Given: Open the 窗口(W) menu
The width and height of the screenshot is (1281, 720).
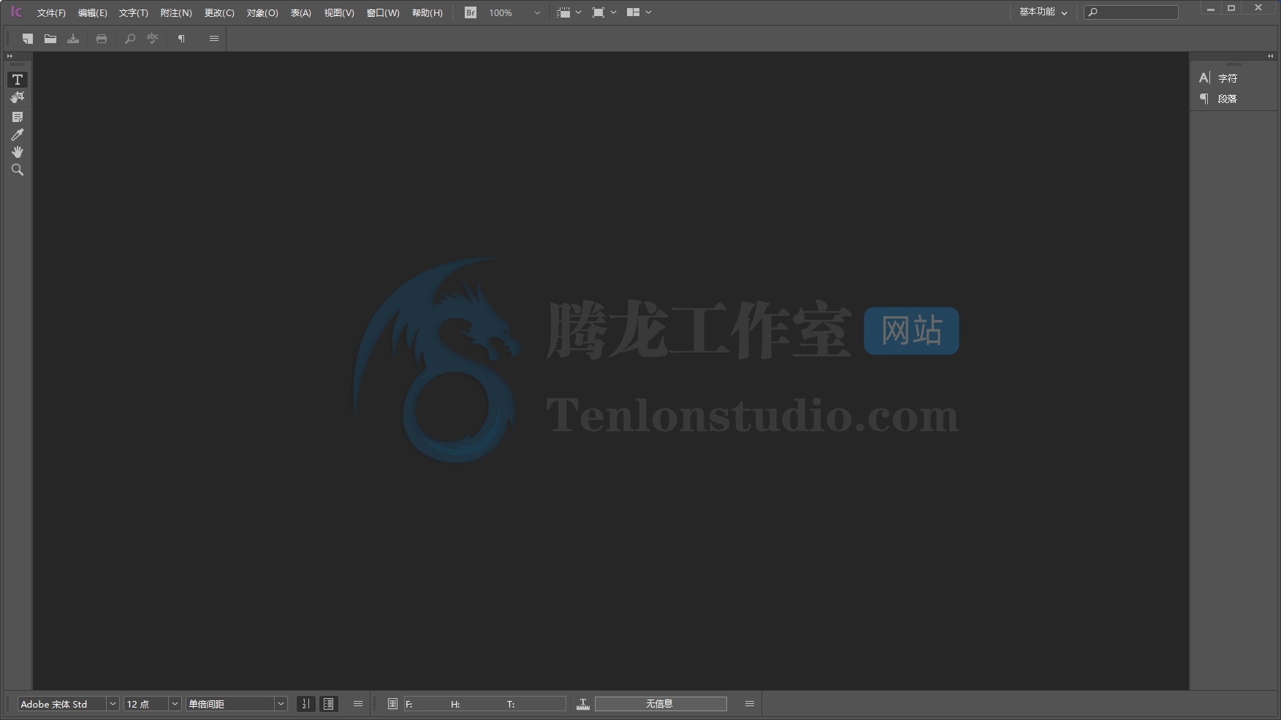Looking at the screenshot, I should click(x=383, y=13).
